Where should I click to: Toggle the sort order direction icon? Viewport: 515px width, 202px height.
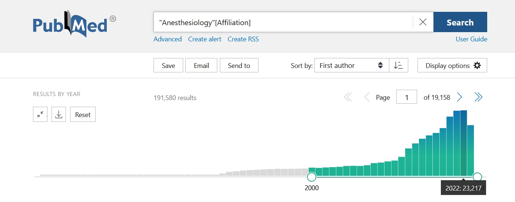pos(399,65)
